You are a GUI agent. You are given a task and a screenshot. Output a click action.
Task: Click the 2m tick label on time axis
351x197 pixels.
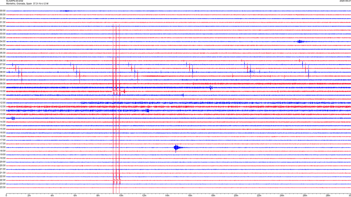29,196
